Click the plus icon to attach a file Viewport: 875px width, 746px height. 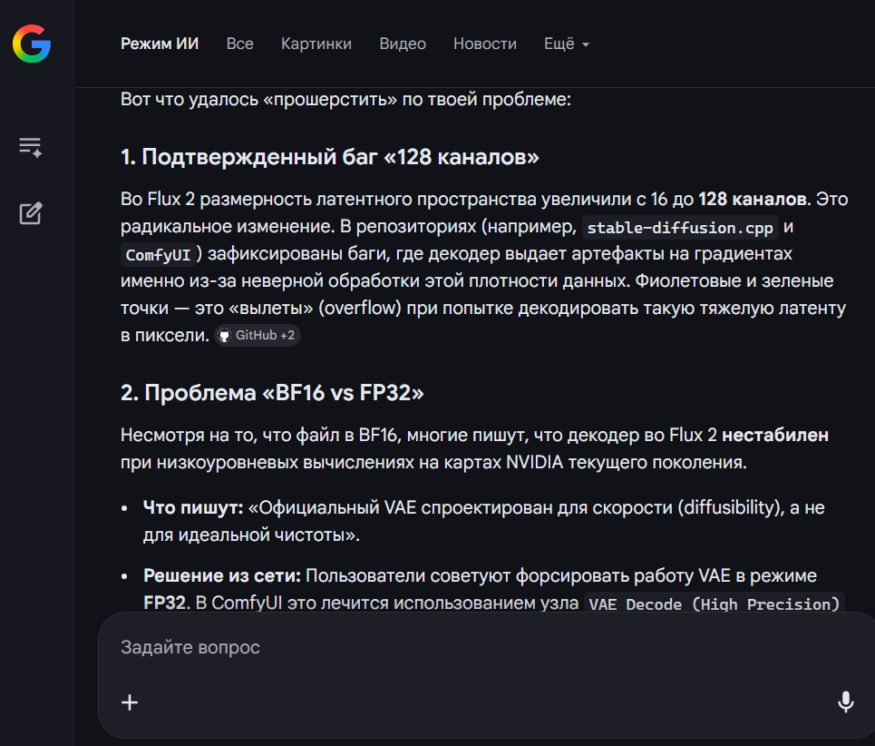tap(130, 702)
